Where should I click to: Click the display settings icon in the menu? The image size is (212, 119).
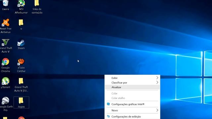pos(108,116)
